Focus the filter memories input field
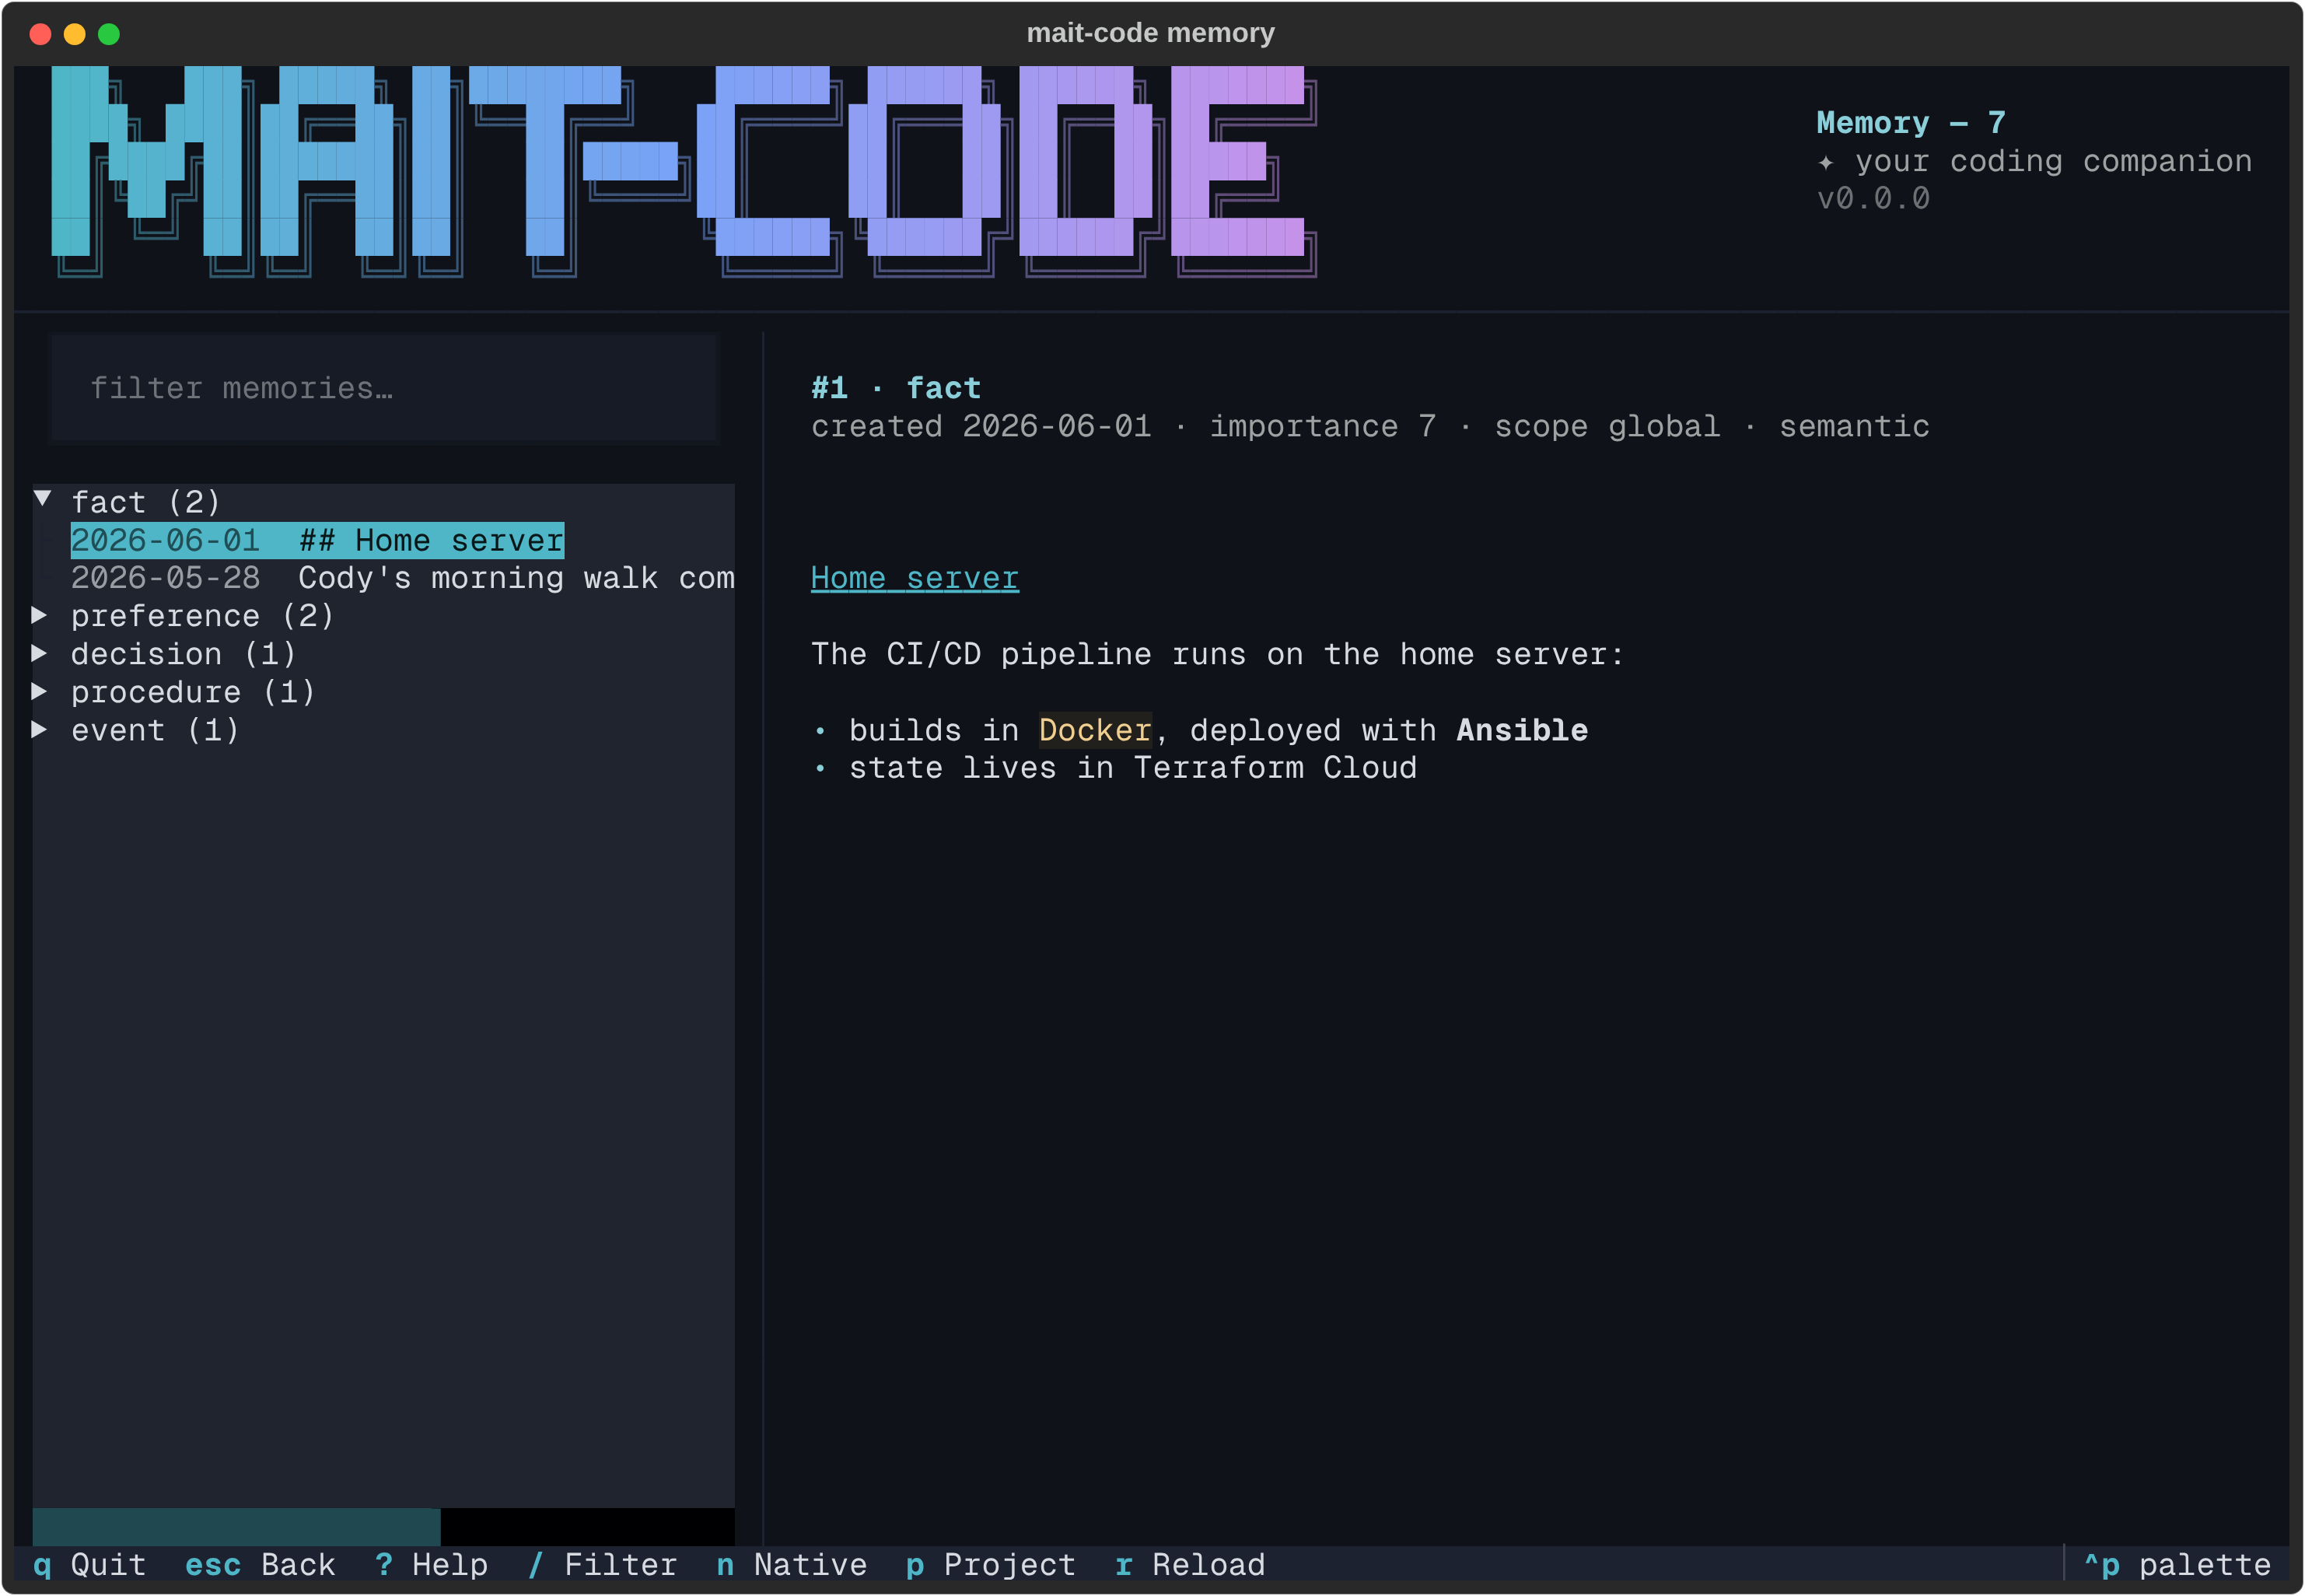Screen dimensions: 2305x1596 click(x=384, y=388)
